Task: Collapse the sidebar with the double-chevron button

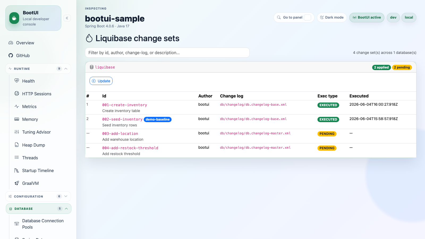Action: pos(67,18)
